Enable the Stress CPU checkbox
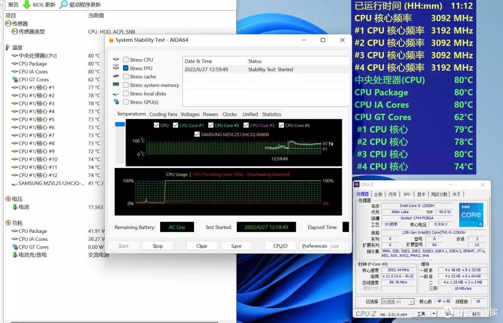Screen dimensions: 503x323 [126, 59]
